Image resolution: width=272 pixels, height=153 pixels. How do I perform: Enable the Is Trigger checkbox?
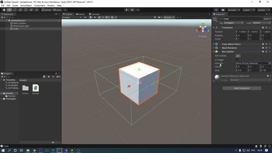click(x=237, y=59)
